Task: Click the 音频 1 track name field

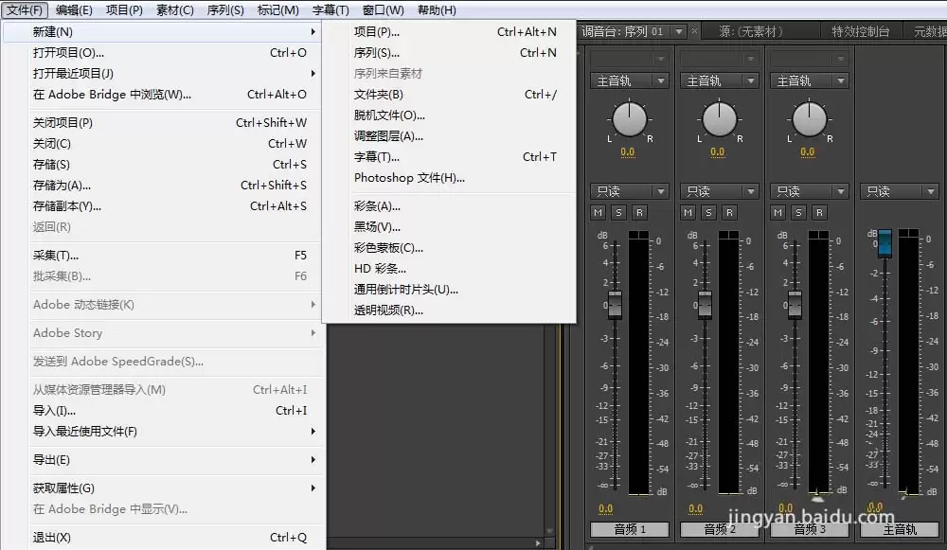Action: point(629,529)
